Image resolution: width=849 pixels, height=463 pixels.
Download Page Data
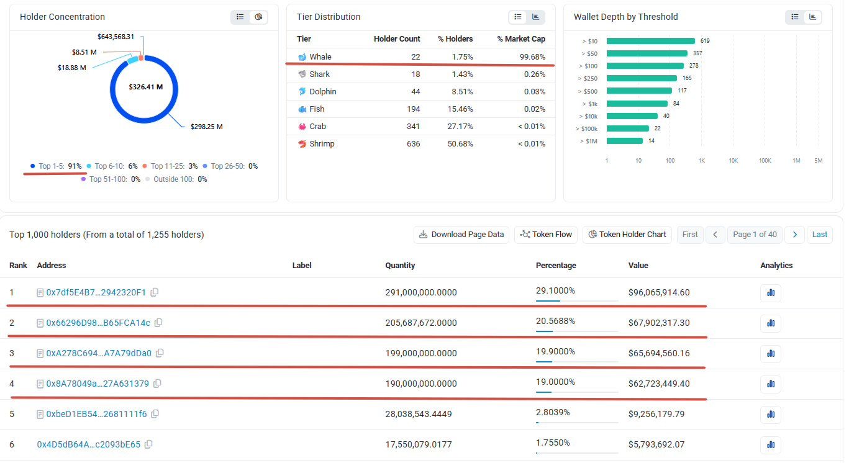pyautogui.click(x=461, y=235)
